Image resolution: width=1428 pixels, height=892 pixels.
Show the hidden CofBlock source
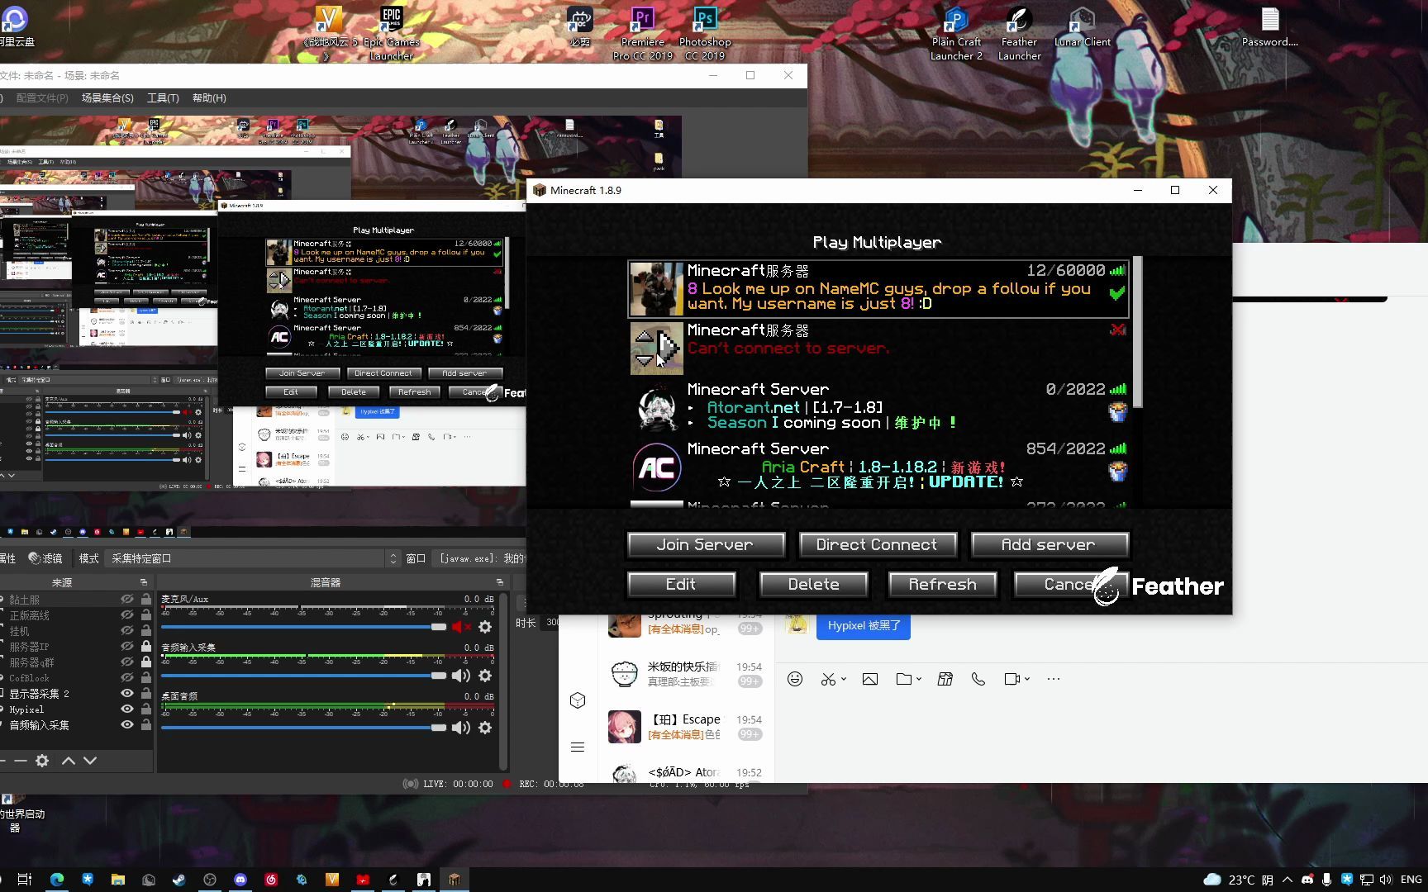pyautogui.click(x=126, y=678)
